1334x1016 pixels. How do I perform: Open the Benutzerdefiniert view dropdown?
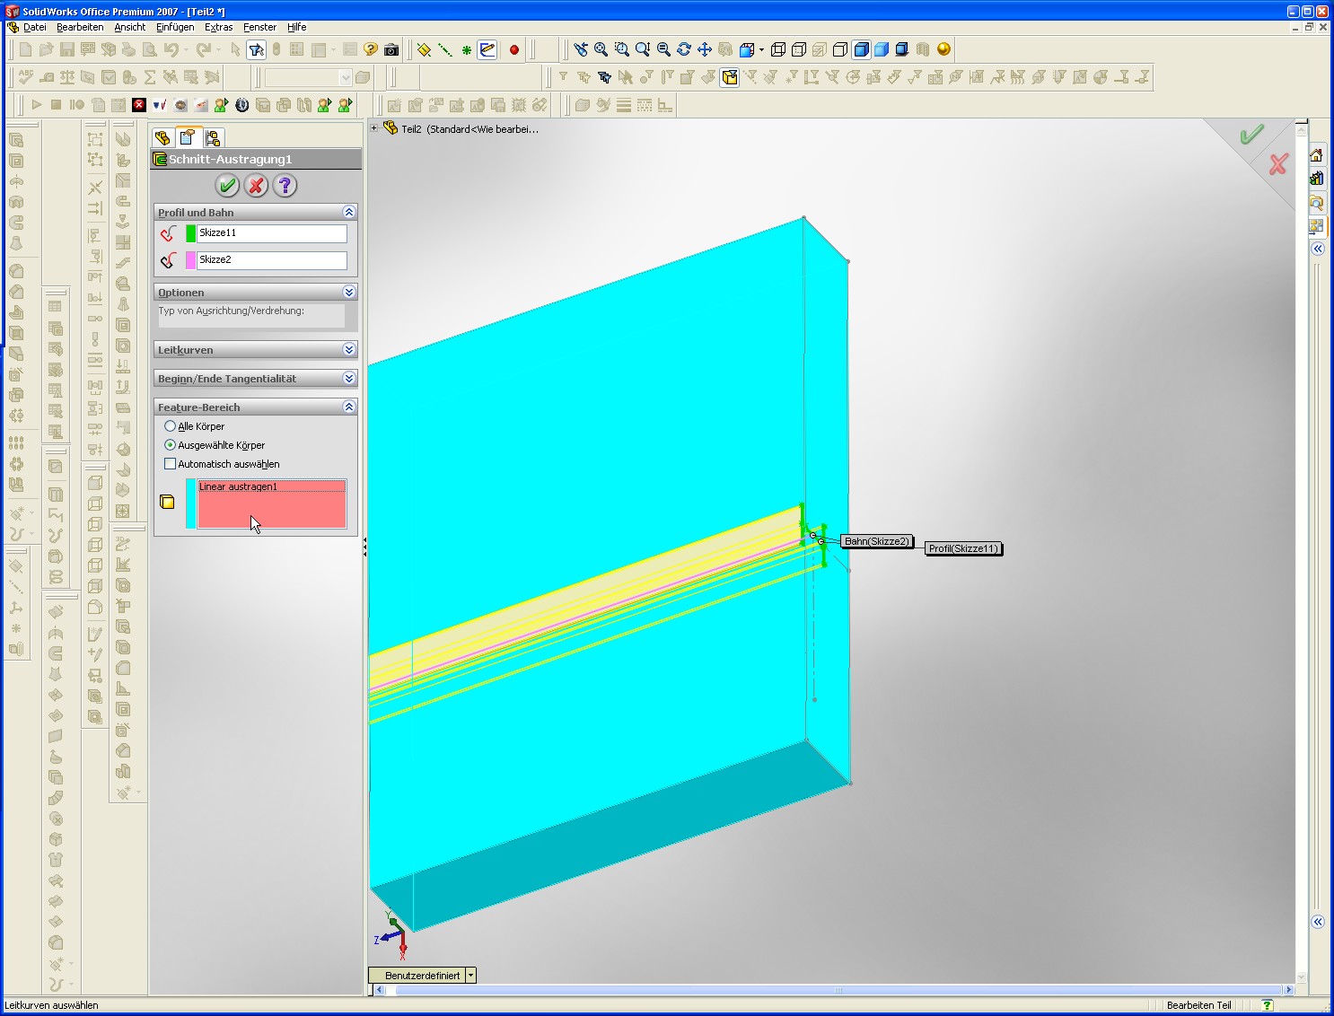coord(470,976)
